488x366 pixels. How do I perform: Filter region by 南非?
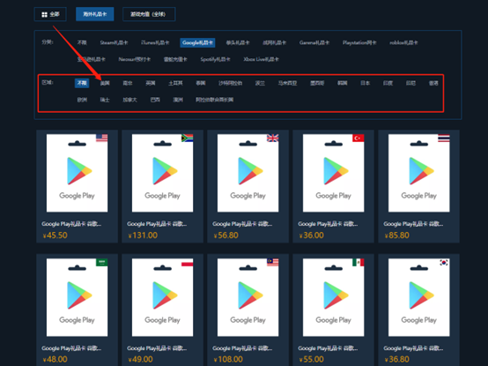(x=128, y=83)
